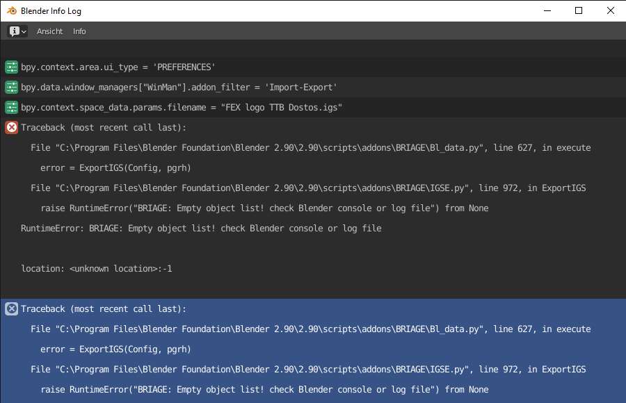The width and height of the screenshot is (626, 403).
Task: Click the error icon of the highlighted Traceback
Action: (11, 309)
